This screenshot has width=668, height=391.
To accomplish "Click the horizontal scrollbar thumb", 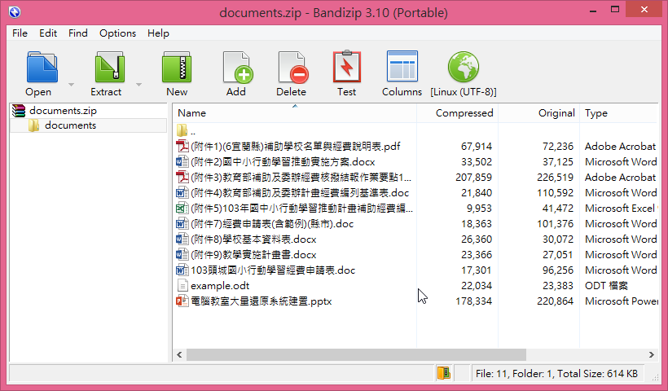I will (356, 354).
